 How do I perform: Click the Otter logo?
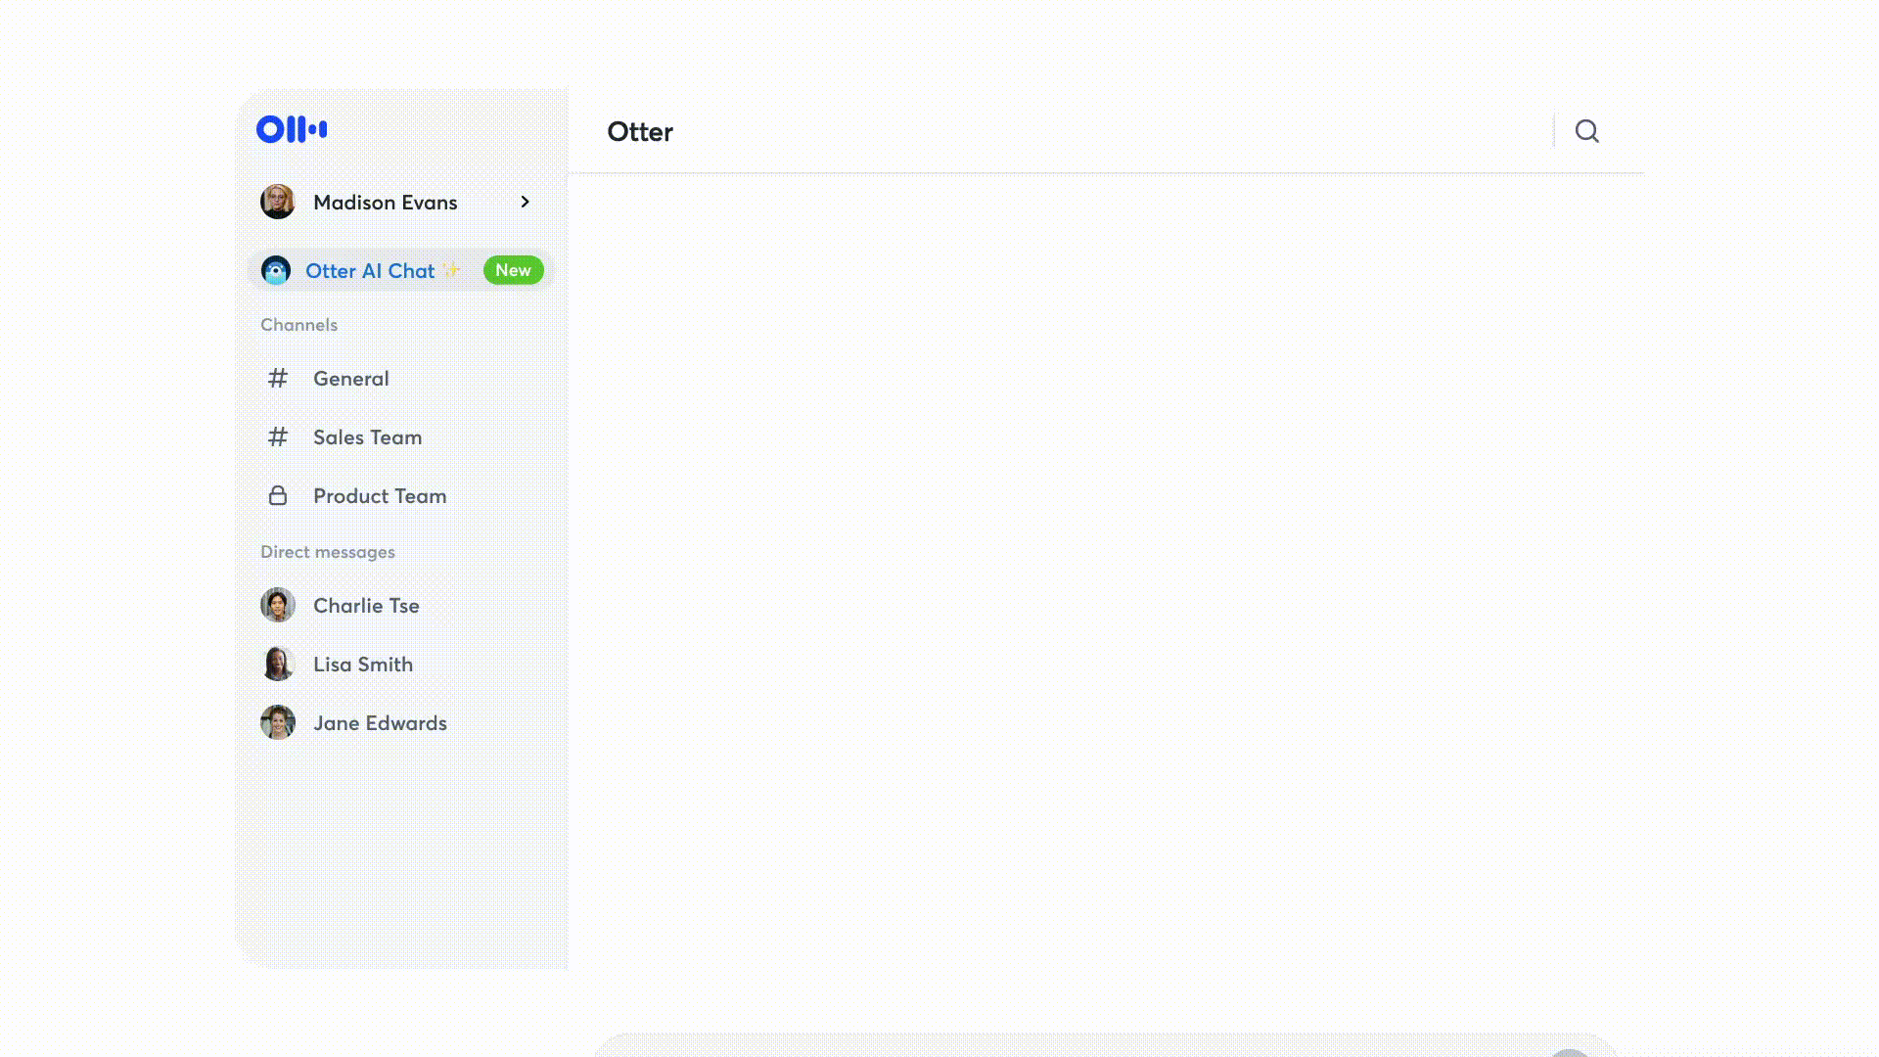[291, 128]
